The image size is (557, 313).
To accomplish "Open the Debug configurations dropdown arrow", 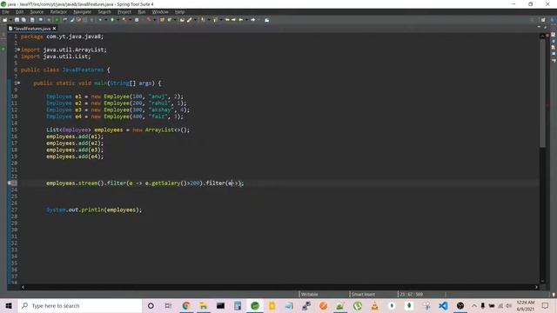I will coord(106,20).
